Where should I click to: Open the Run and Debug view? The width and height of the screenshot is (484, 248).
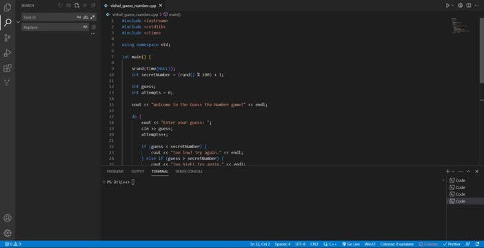point(8,53)
